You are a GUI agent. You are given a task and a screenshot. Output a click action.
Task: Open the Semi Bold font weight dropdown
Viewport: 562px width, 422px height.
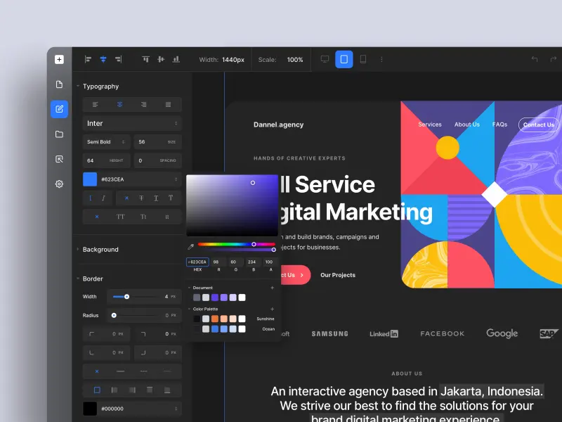click(x=107, y=142)
